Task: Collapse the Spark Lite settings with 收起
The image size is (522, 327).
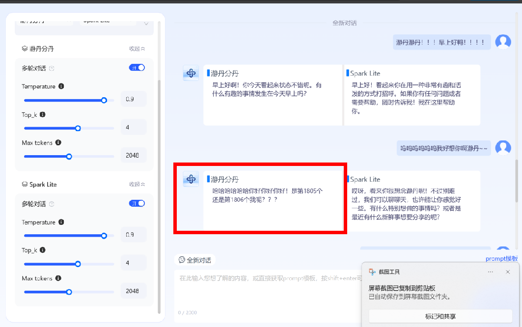Action: pyautogui.click(x=137, y=185)
